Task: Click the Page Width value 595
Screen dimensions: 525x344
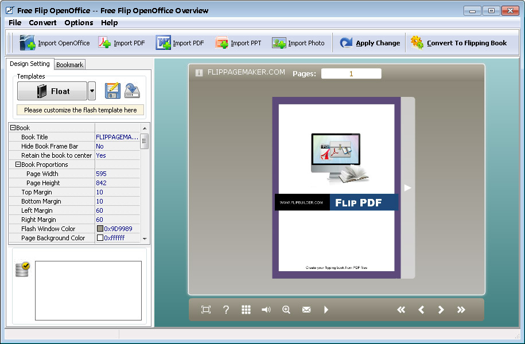Action: click(x=101, y=174)
